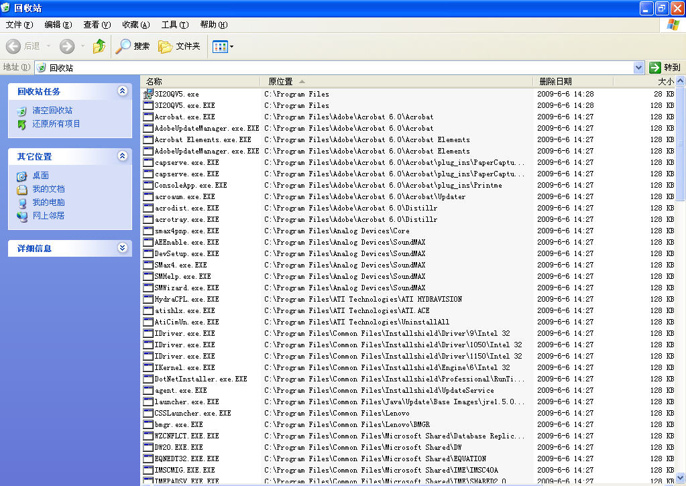Click the icon of DotNetInstaller.exe.EXE

coord(148,378)
